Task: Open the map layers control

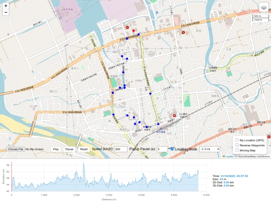Action: [x=264, y=8]
